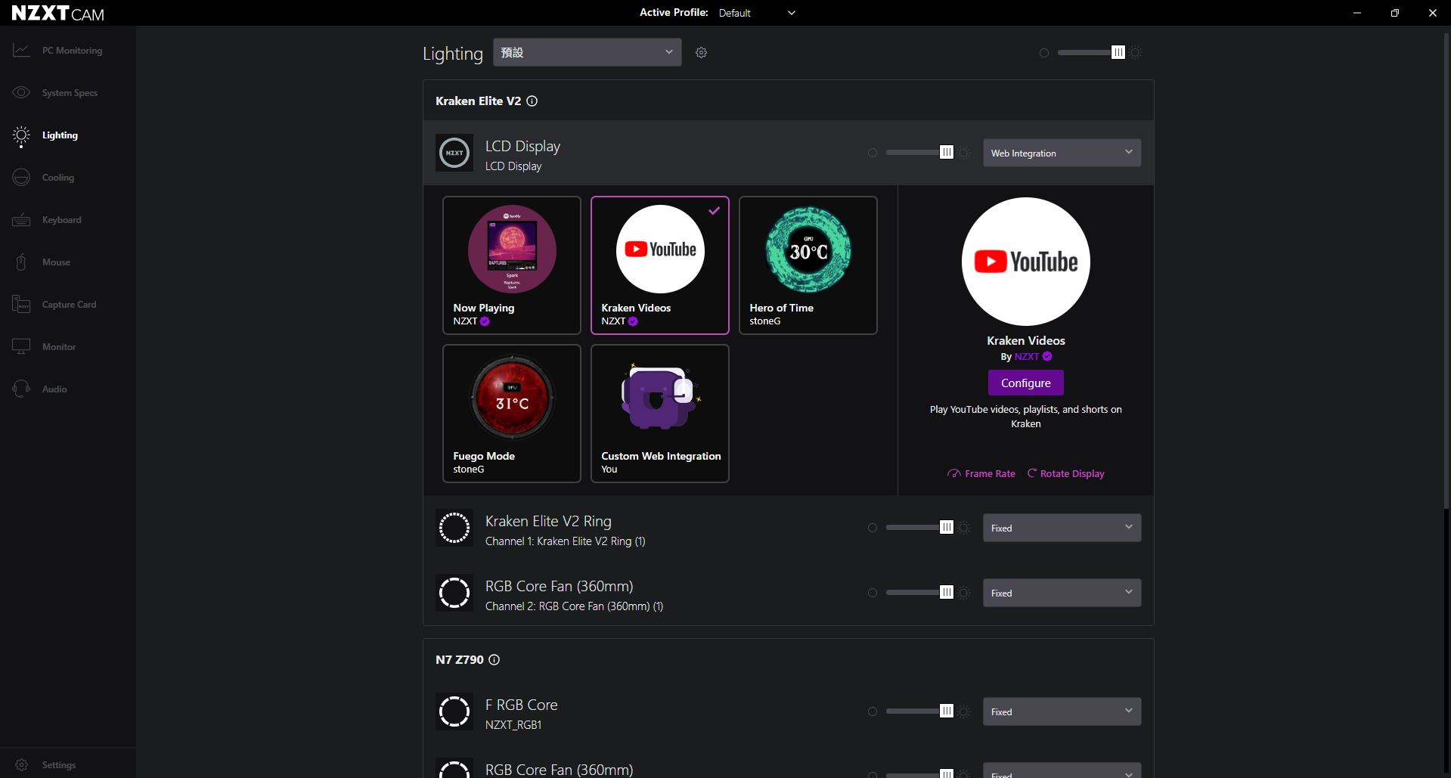The width and height of the screenshot is (1451, 778).
Task: Open the Monitor sidebar section
Action: click(68, 347)
